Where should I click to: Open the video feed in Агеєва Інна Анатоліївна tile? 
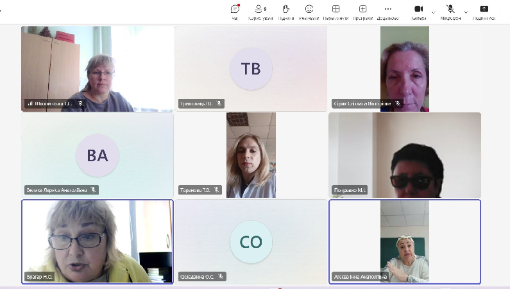pos(405,242)
